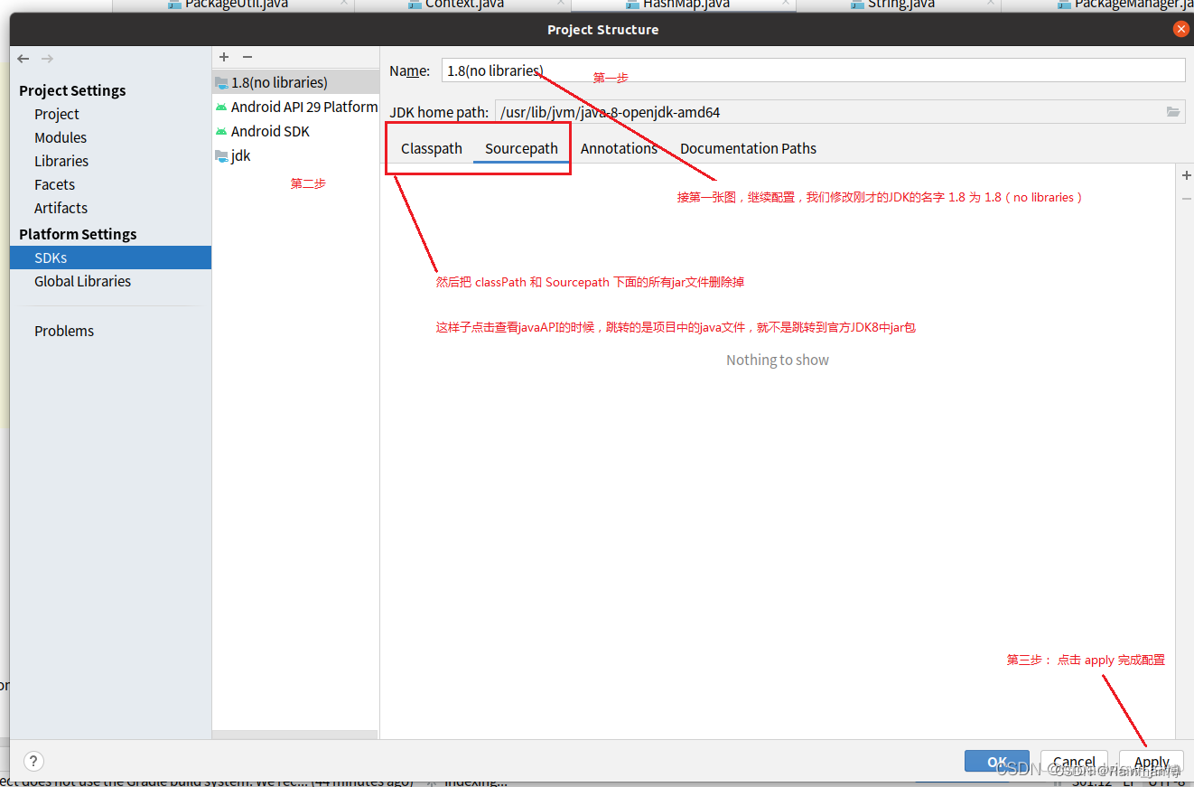Screen dimensions: 1194x787
Task: Go back with the left arrow icon
Action: pyautogui.click(x=23, y=59)
